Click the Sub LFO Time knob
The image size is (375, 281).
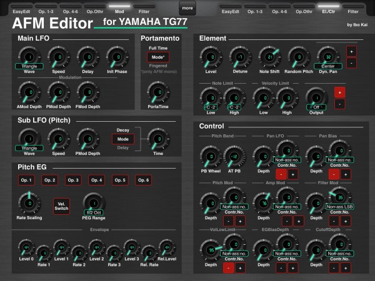click(158, 139)
